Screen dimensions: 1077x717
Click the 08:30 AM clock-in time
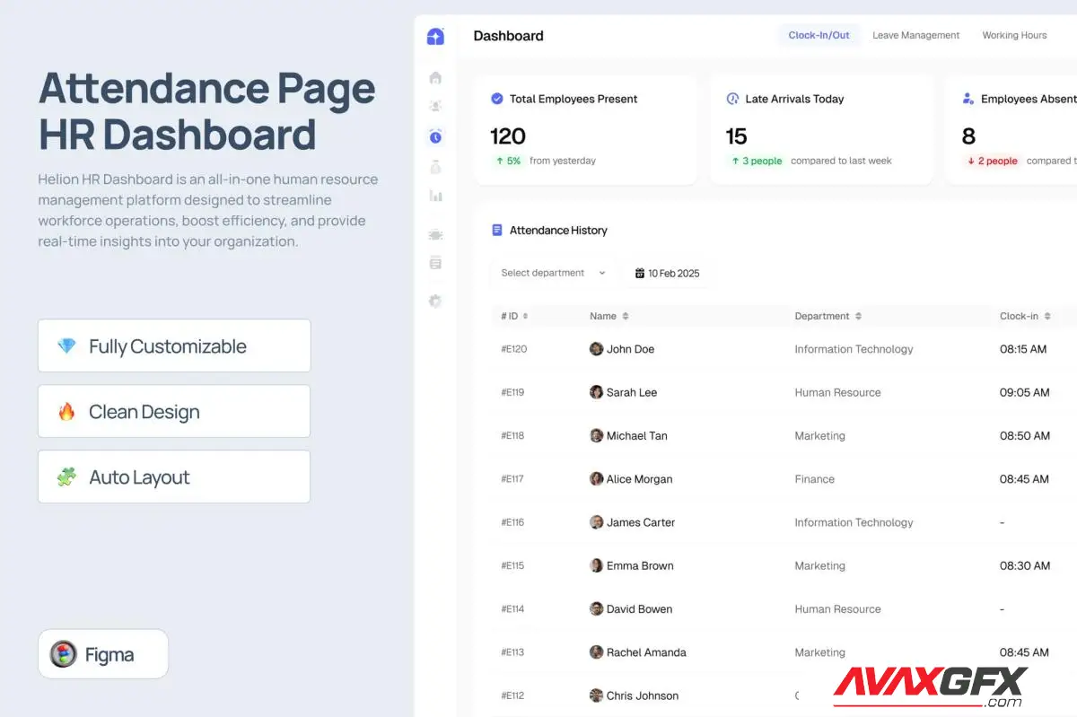tap(1024, 565)
